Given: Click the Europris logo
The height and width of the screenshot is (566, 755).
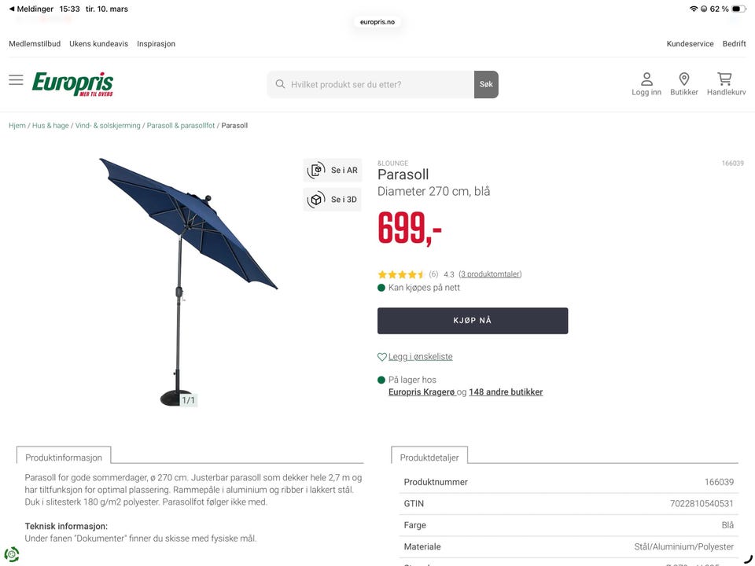Looking at the screenshot, I should (72, 84).
